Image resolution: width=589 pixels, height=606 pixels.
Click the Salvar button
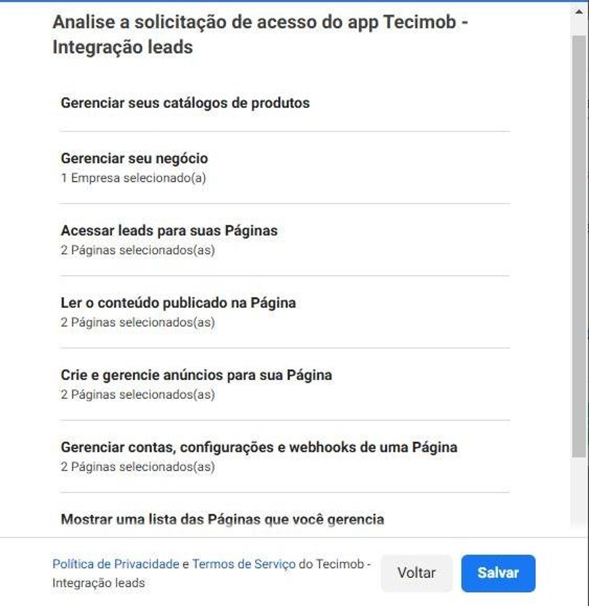(497, 573)
